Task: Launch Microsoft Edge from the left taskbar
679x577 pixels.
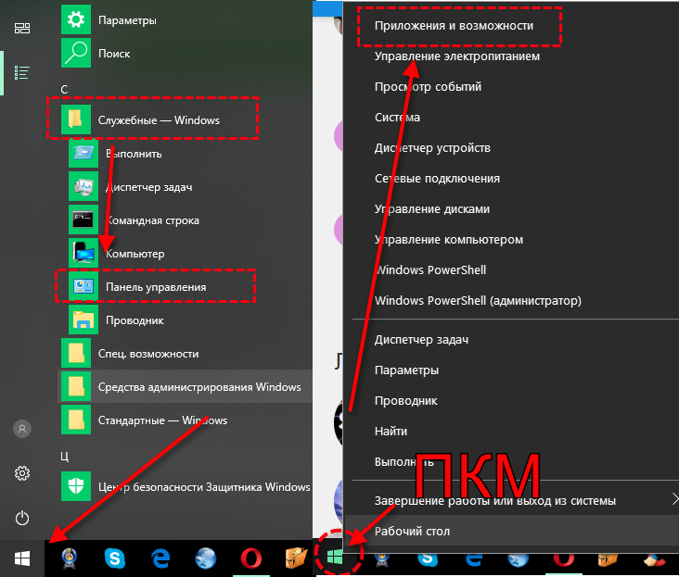Action: [x=160, y=558]
